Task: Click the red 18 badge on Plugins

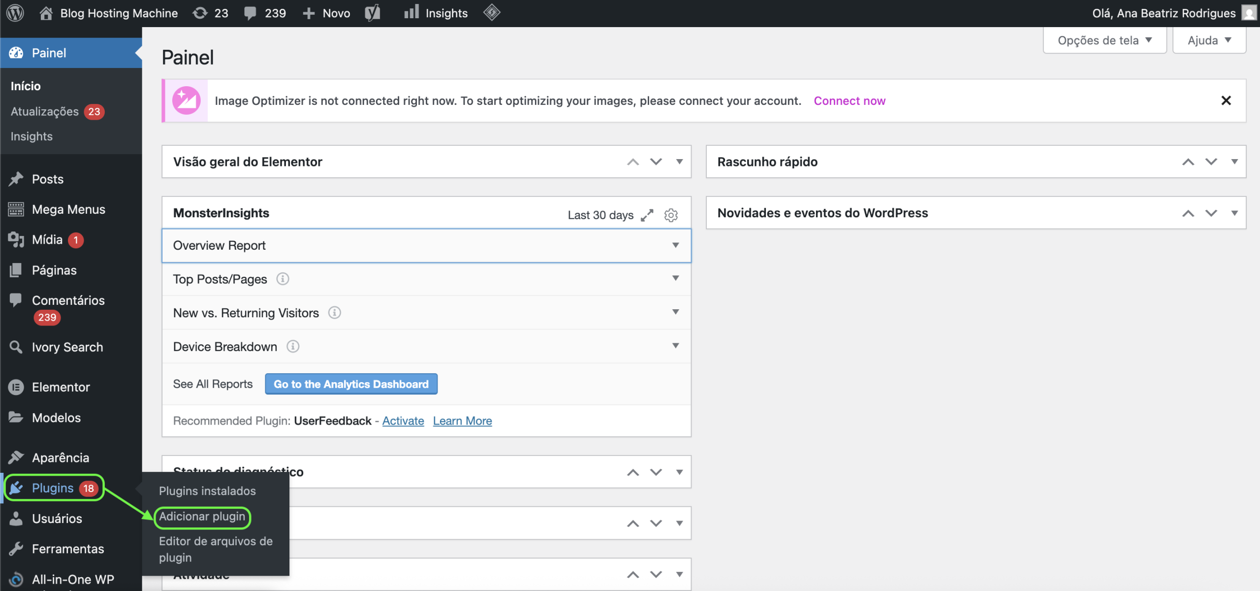Action: coord(89,488)
